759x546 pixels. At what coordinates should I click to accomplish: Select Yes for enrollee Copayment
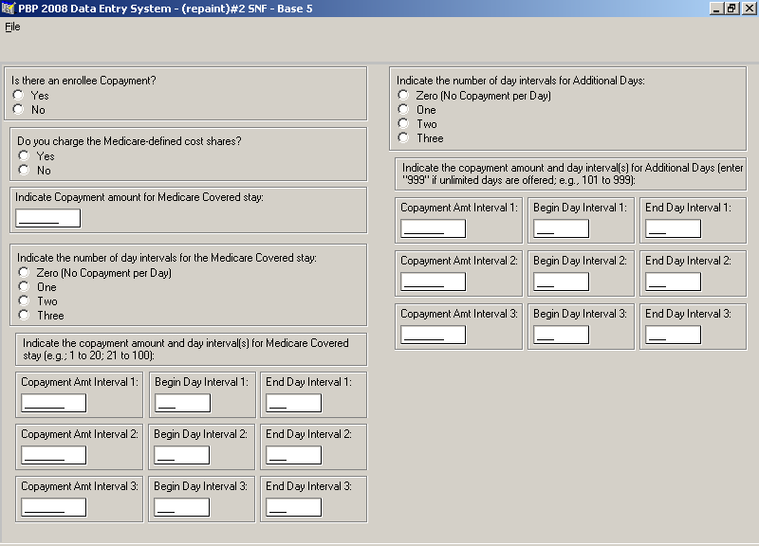coord(18,96)
